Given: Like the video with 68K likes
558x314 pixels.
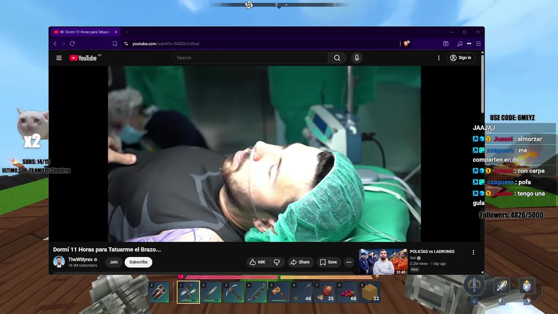Looking at the screenshot, I should coord(257,262).
